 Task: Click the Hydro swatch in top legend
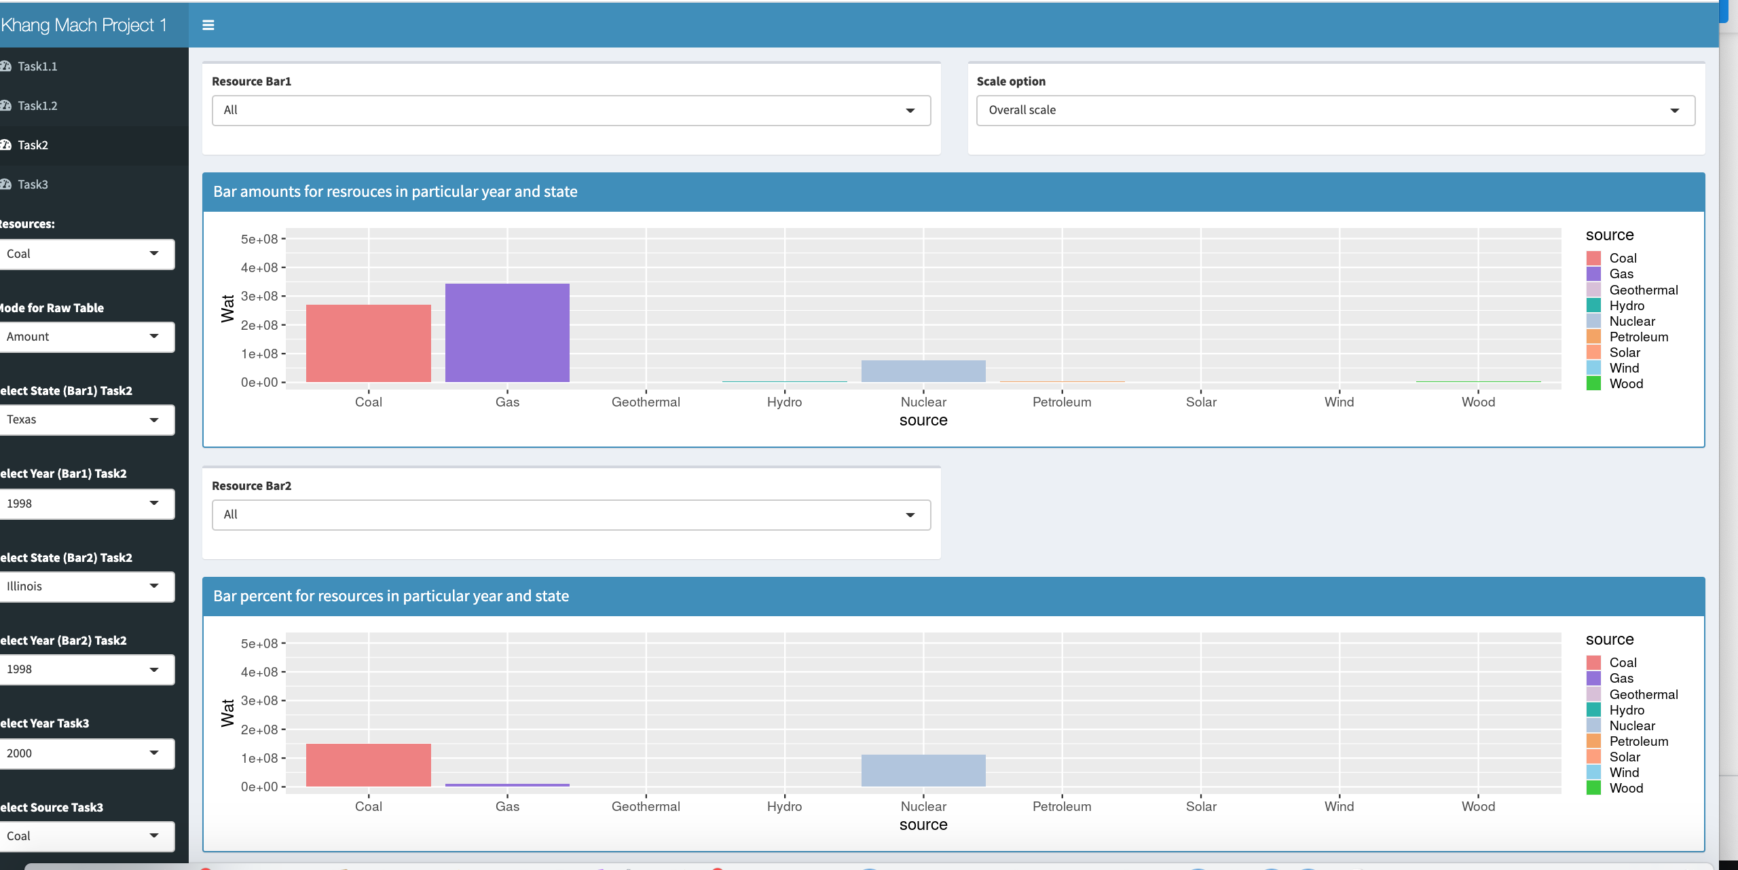(x=1593, y=305)
